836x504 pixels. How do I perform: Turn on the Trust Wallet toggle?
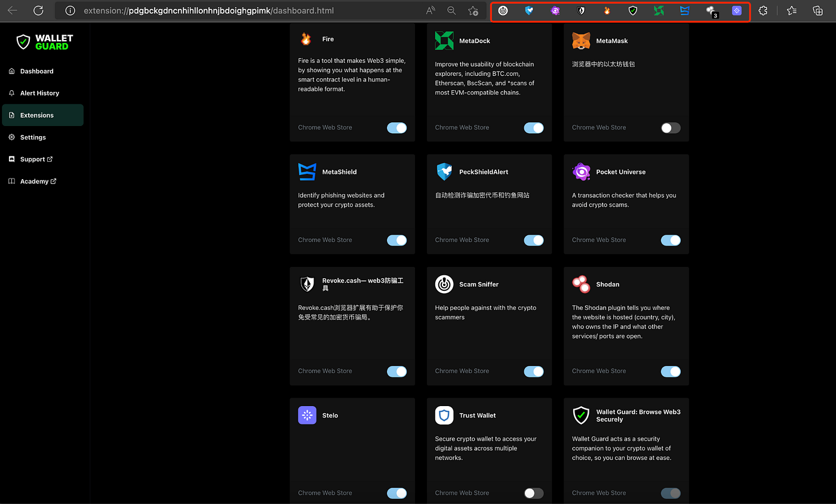pos(534,493)
